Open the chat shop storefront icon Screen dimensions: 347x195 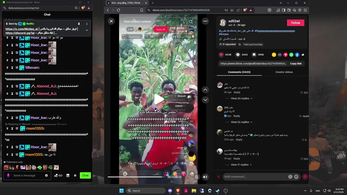pos(68,175)
